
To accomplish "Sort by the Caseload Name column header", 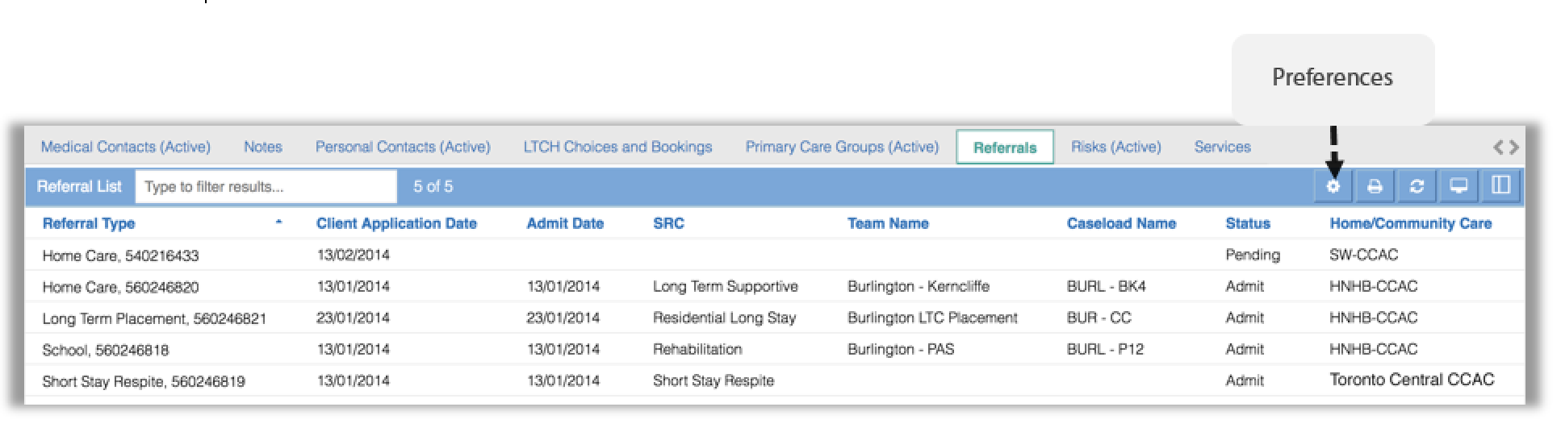I will [1121, 223].
